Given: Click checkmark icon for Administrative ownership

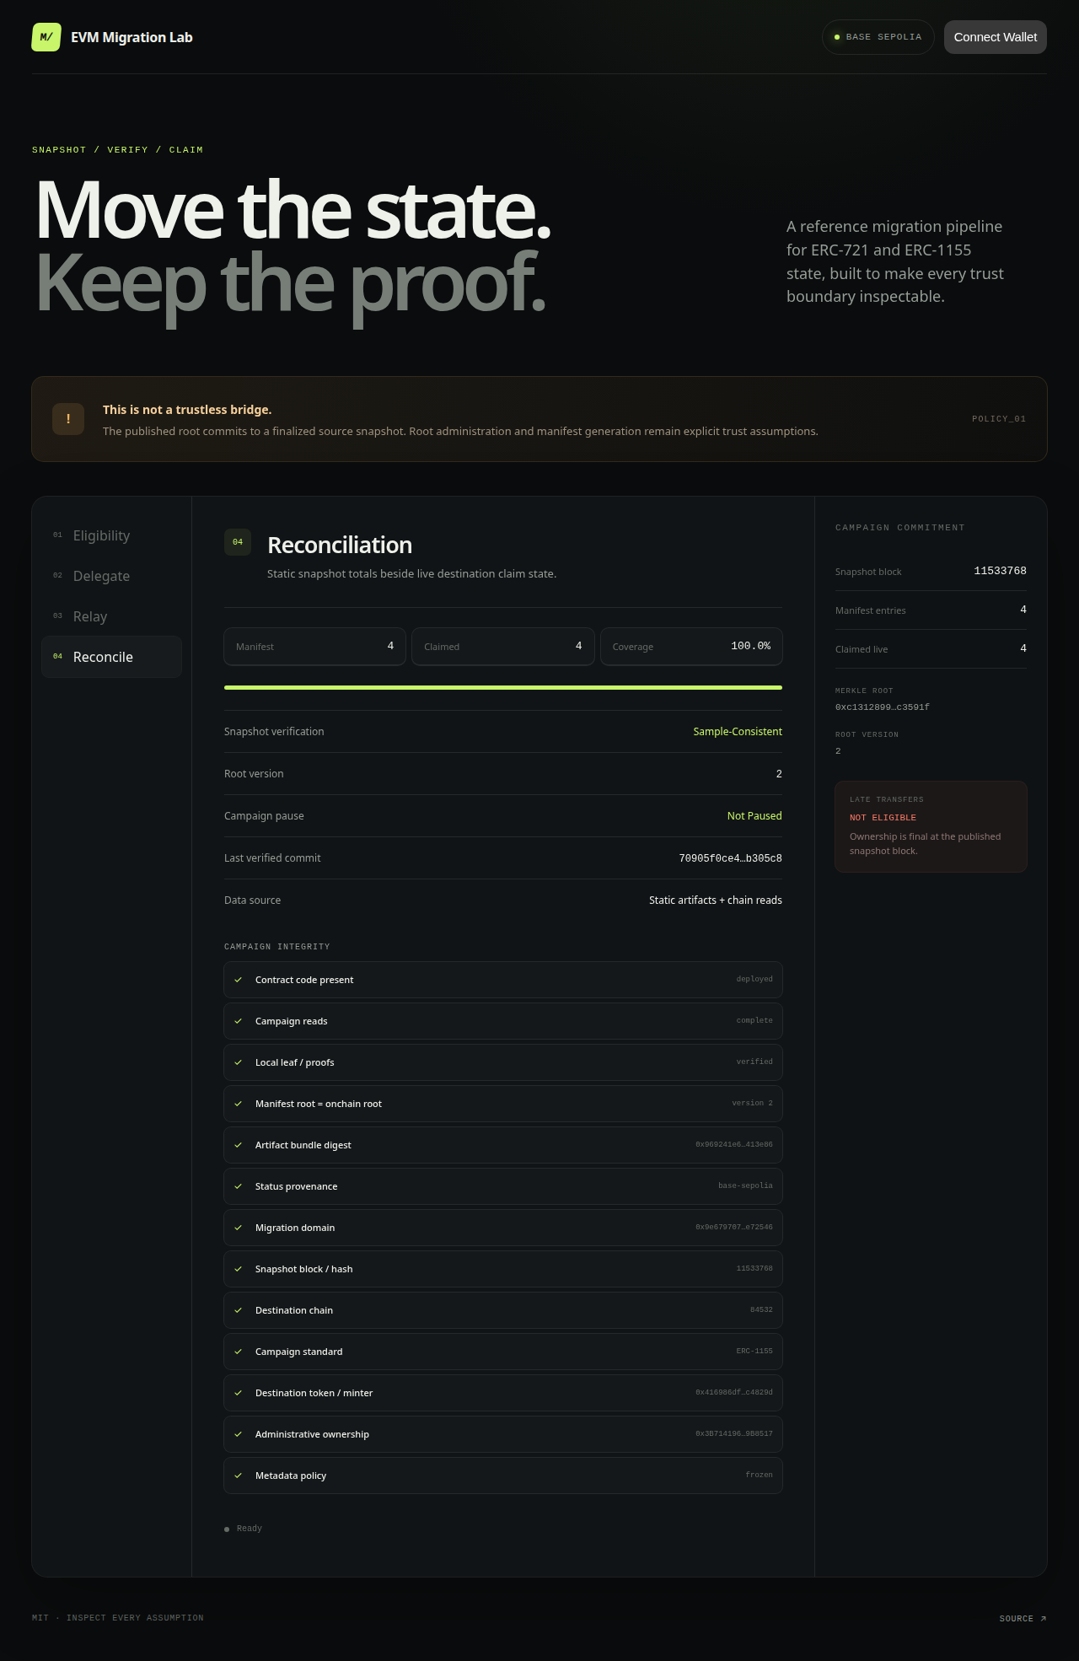Looking at the screenshot, I should coord(239,1434).
